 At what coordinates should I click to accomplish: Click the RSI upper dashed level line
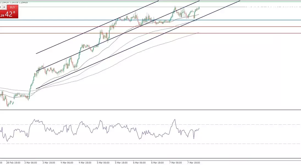click(x=247, y=125)
